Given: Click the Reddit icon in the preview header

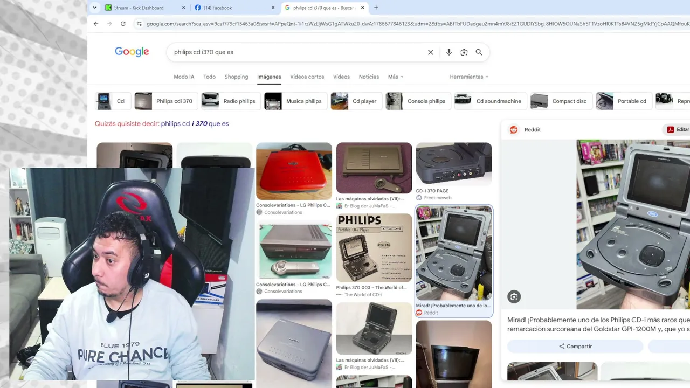Looking at the screenshot, I should 514,130.
